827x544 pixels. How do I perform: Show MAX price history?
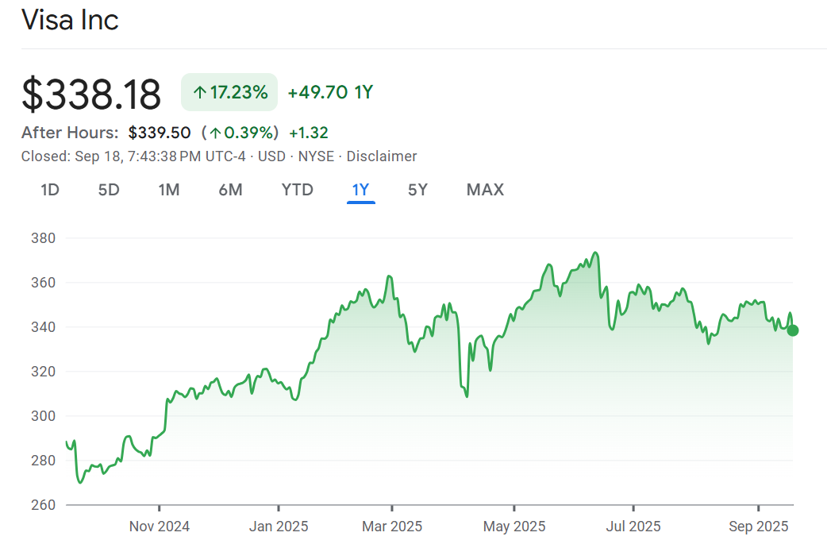pos(485,190)
